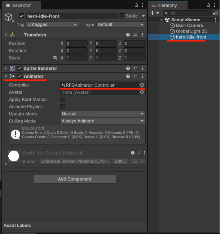Open Animator component context menu
This screenshot has width=220, height=234.
pos(142,76)
